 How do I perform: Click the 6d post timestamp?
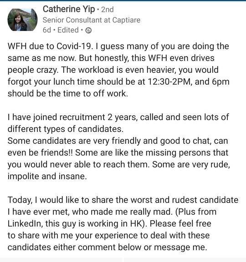[x=47, y=30]
